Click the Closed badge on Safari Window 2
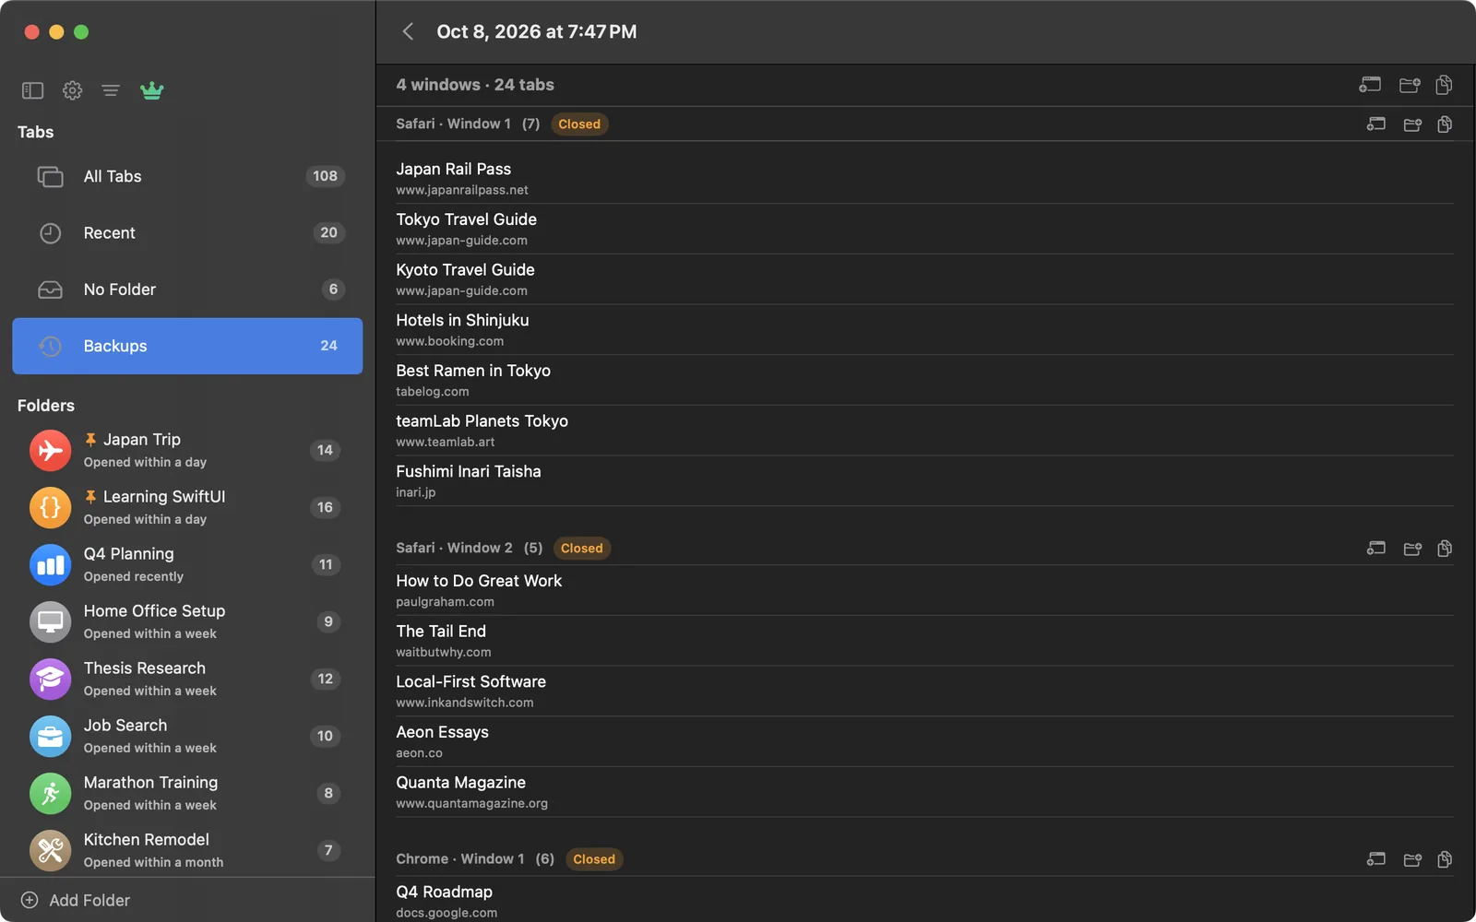1476x922 pixels. click(582, 549)
